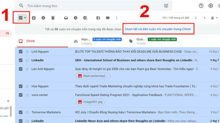Uncheck the Hoa Nguyen email checkbox
The height and width of the screenshot is (123, 220).
pos(21,86)
